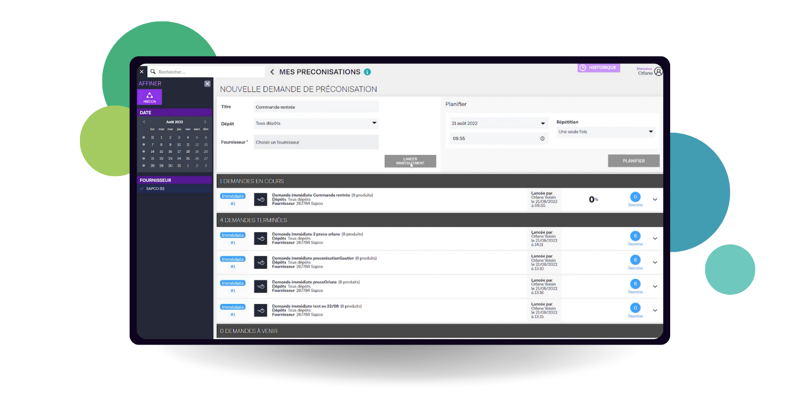
Task: Close the Affiner filter panel
Action: point(207,84)
